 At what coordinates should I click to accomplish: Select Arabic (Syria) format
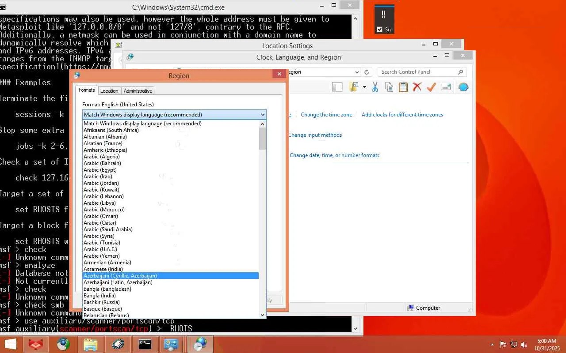[171, 236]
